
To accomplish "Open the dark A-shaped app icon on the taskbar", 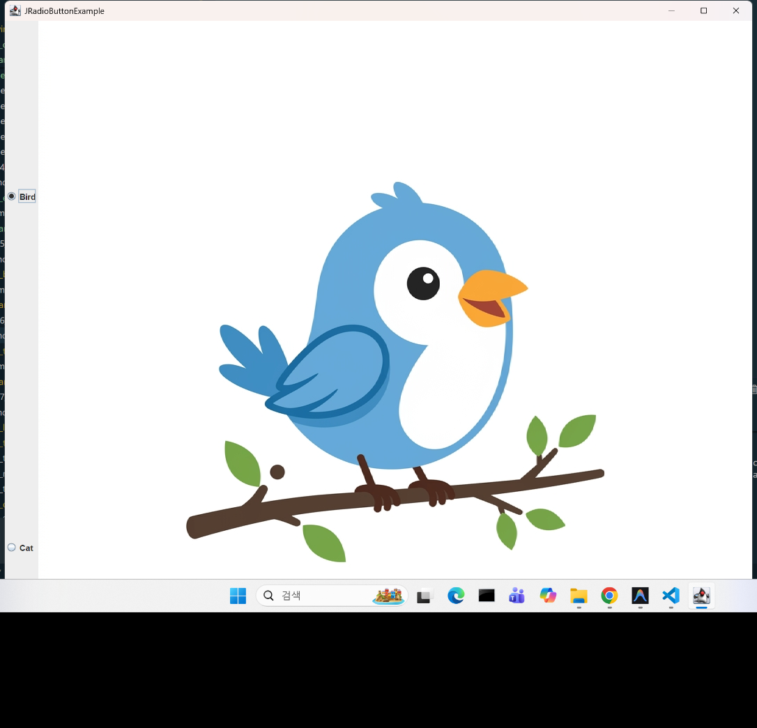I will 640,596.
